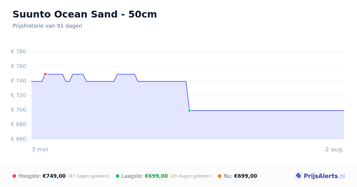
Task: Click the red highest-price marker on chart
Action: (45, 74)
